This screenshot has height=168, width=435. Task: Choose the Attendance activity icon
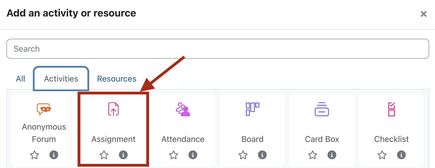tap(183, 109)
